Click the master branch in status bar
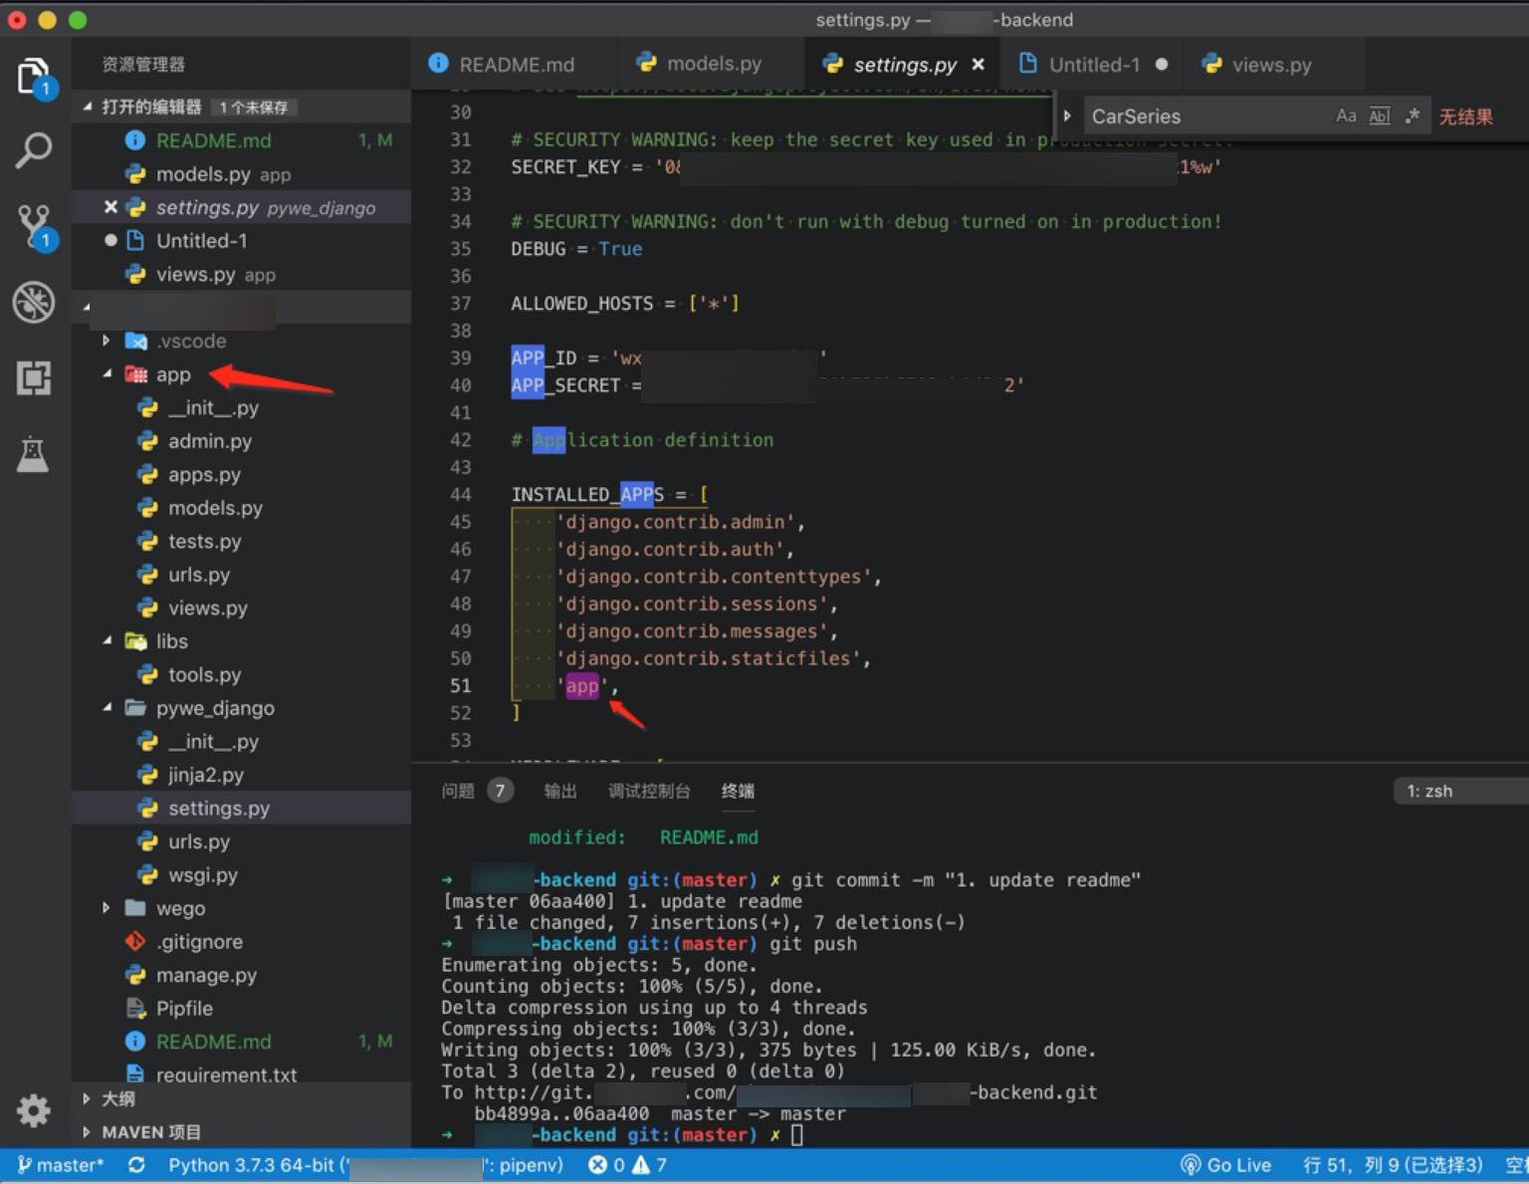The image size is (1529, 1184). tap(61, 1165)
